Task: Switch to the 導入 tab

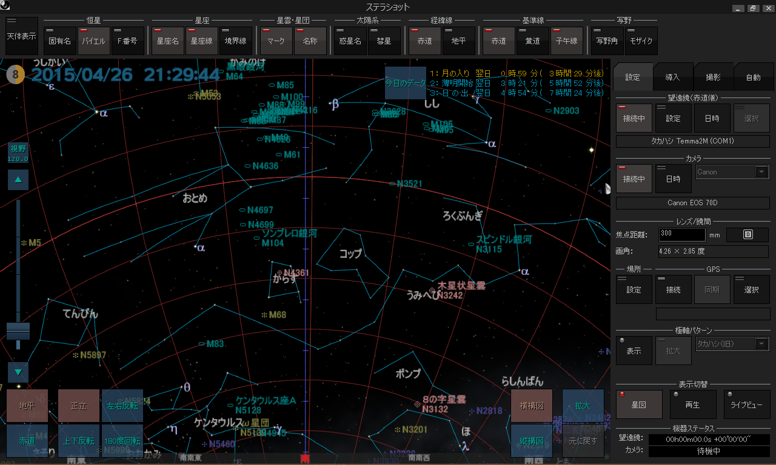Action: (x=673, y=77)
